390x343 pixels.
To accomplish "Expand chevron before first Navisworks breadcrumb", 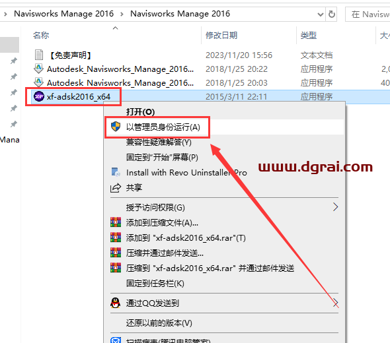I will pos(5,14).
